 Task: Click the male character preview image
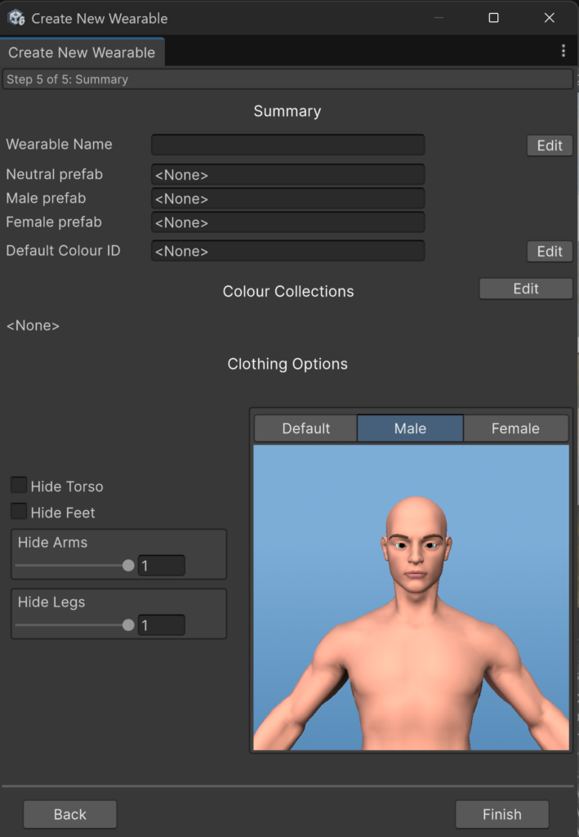pos(411,597)
